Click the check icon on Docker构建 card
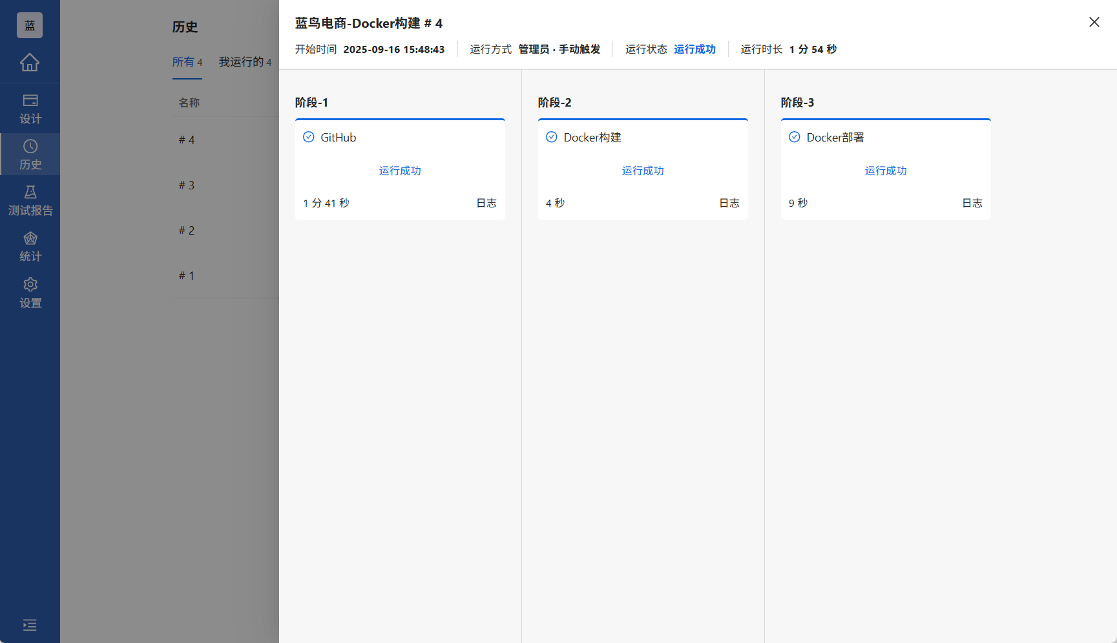The width and height of the screenshot is (1117, 643). (x=552, y=137)
